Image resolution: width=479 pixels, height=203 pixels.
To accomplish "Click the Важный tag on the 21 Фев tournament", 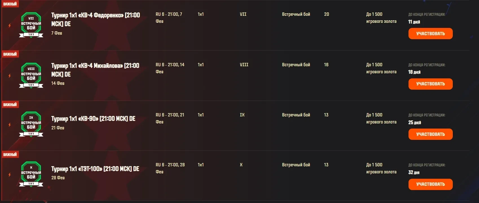I will [x=10, y=105].
